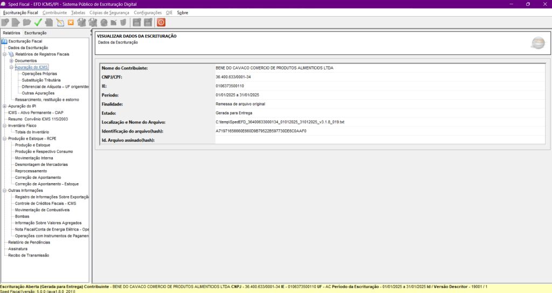Open Informação Sobre Valores Agregados
The image size is (552, 293).
coord(48,223)
